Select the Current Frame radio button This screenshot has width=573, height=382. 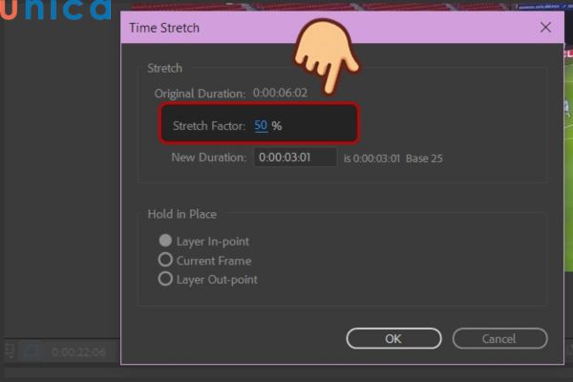[x=166, y=260]
